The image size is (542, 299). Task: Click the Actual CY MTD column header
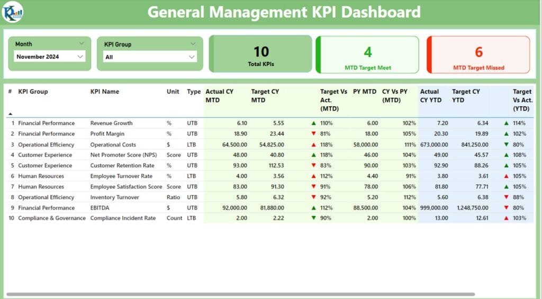point(220,96)
